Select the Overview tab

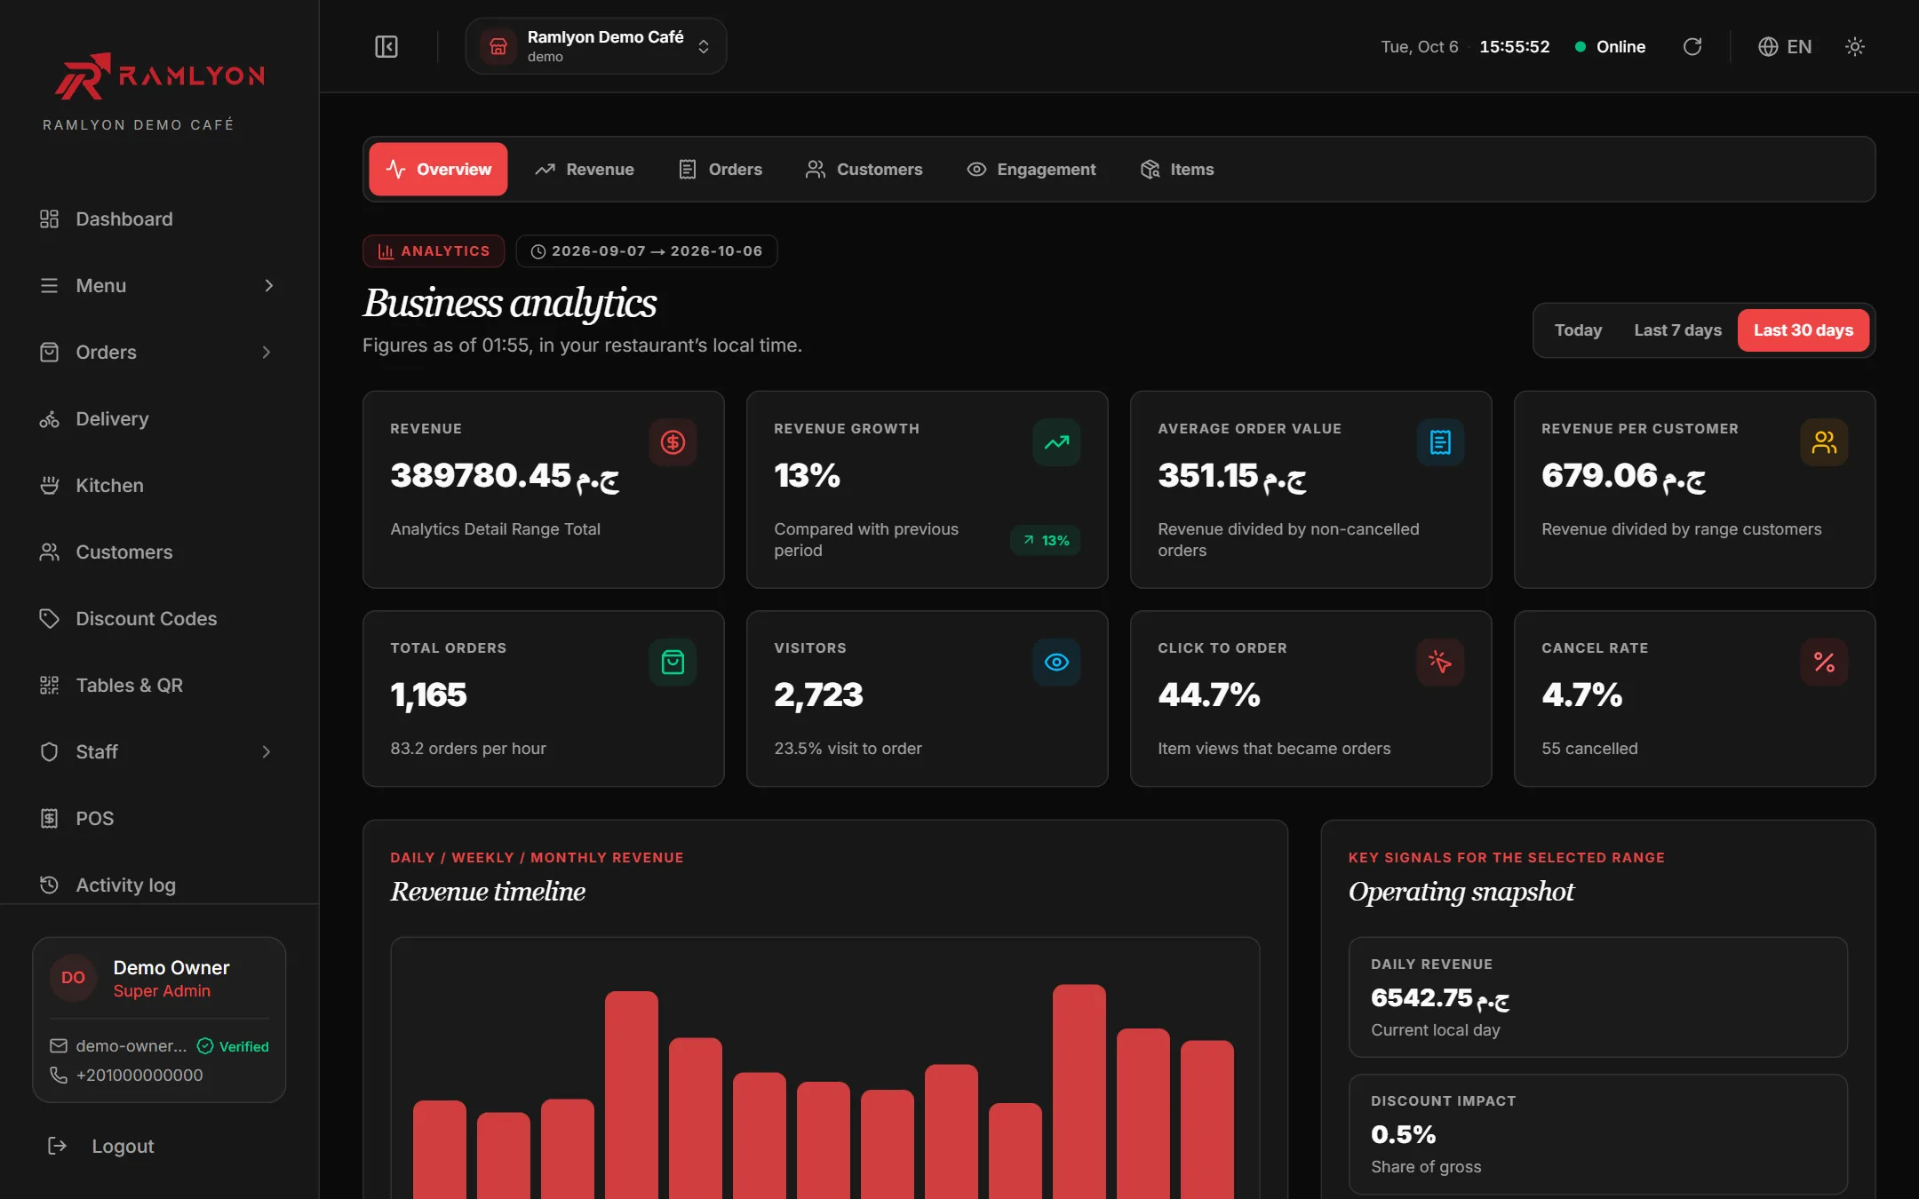click(438, 170)
